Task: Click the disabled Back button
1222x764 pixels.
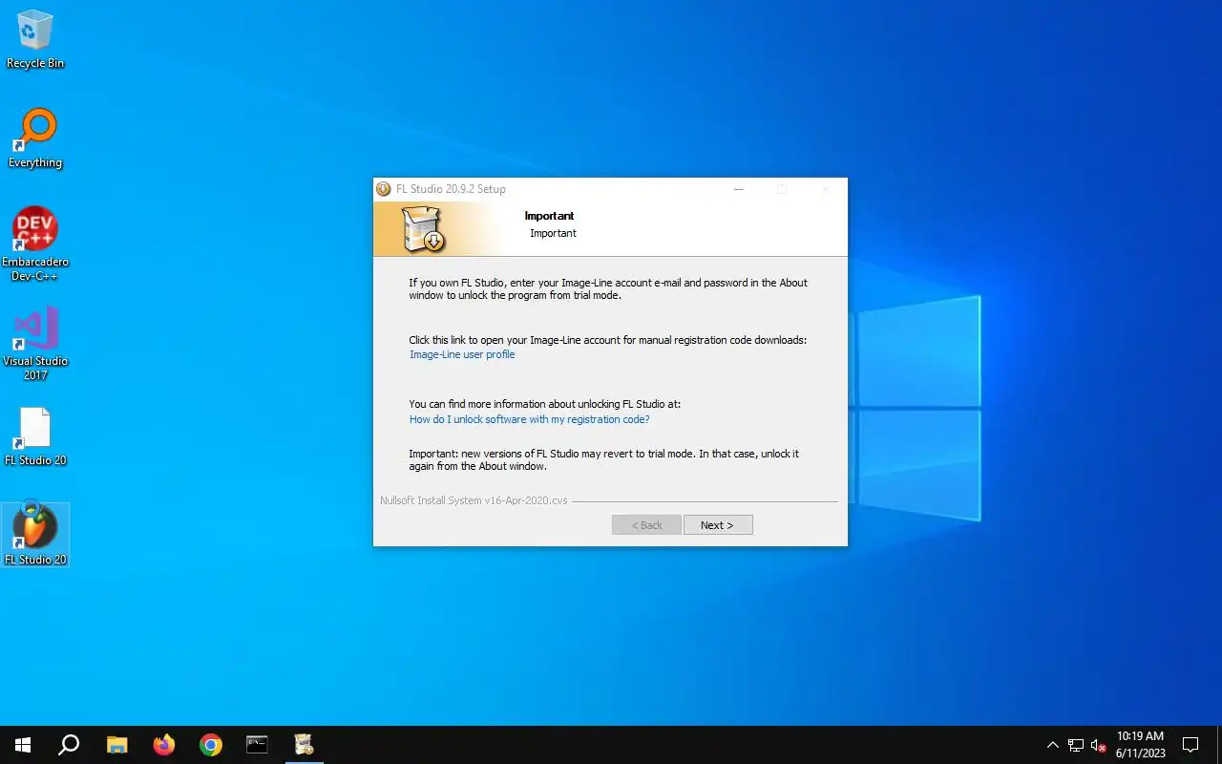Action: click(x=646, y=525)
